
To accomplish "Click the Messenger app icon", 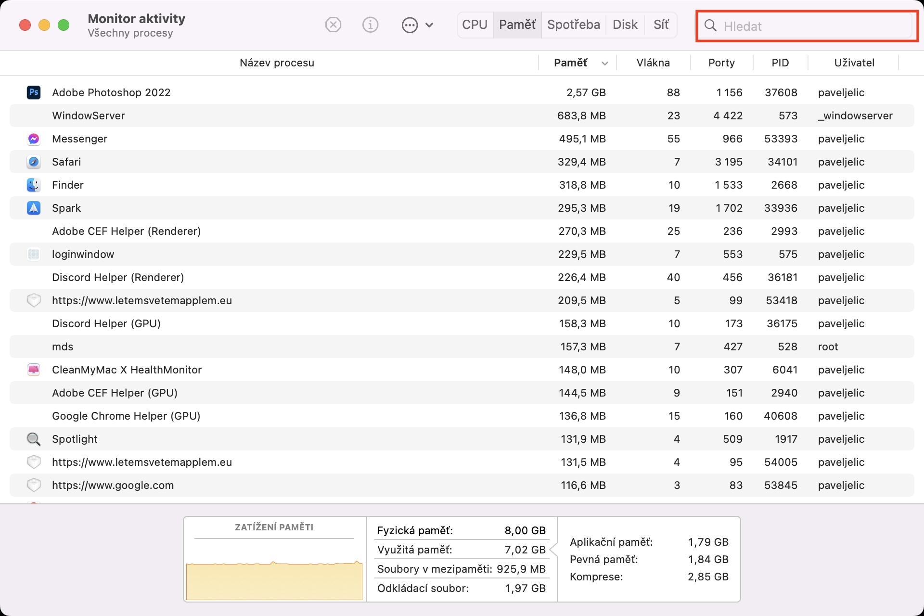I will pyautogui.click(x=33, y=139).
